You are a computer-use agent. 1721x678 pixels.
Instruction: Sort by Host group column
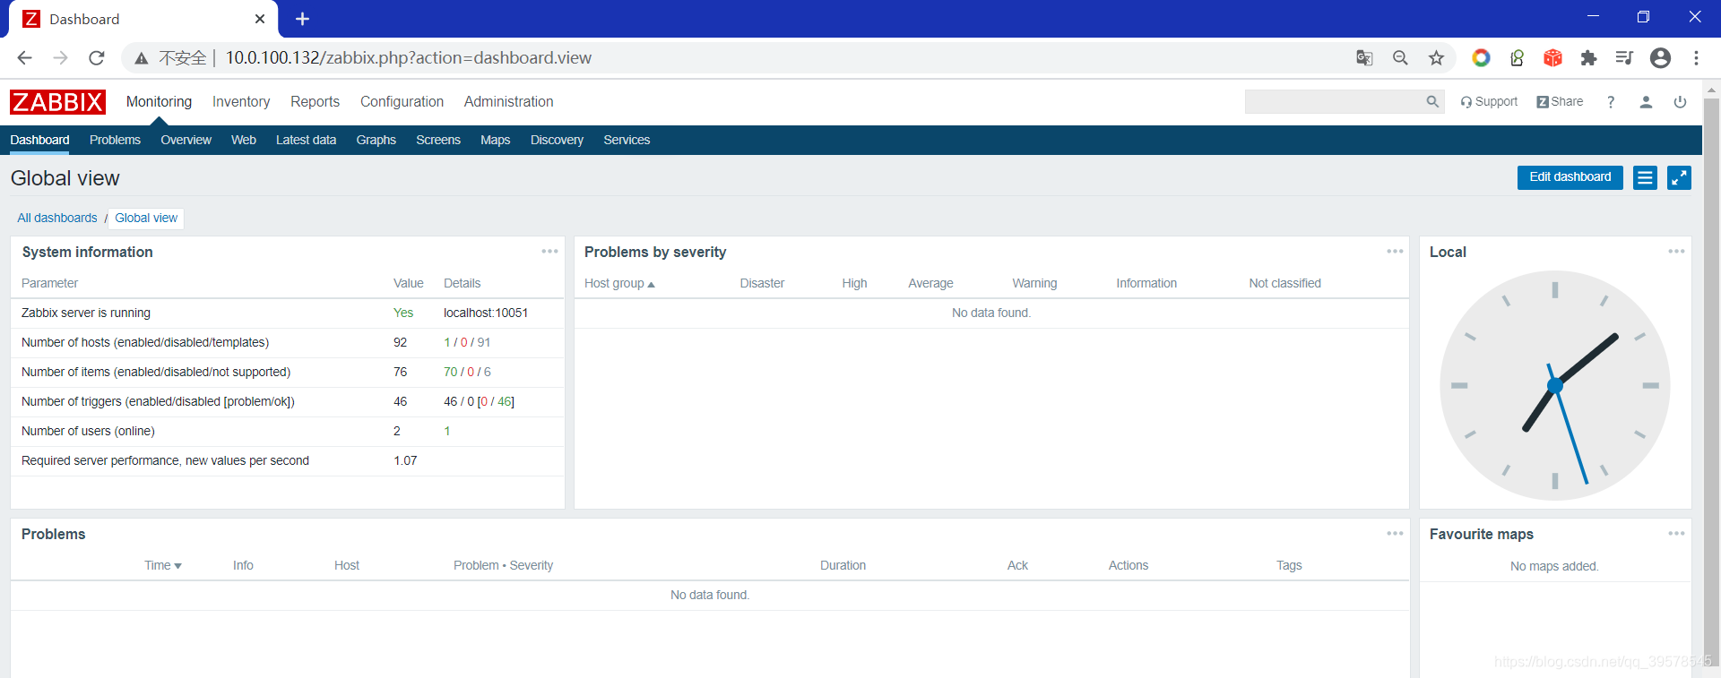(619, 283)
